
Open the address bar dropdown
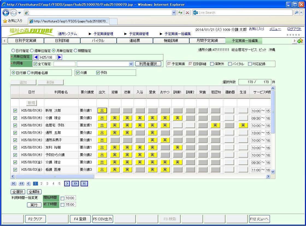[x=174, y=13]
